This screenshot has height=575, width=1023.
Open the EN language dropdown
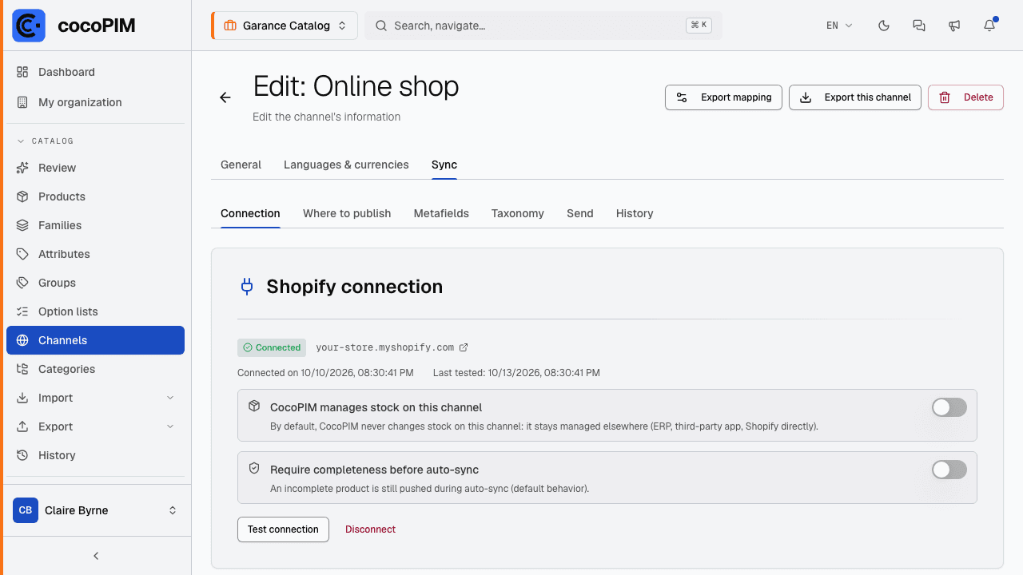(839, 26)
